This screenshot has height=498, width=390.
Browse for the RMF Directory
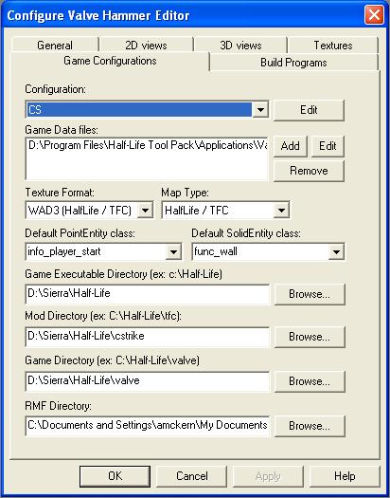310,426
